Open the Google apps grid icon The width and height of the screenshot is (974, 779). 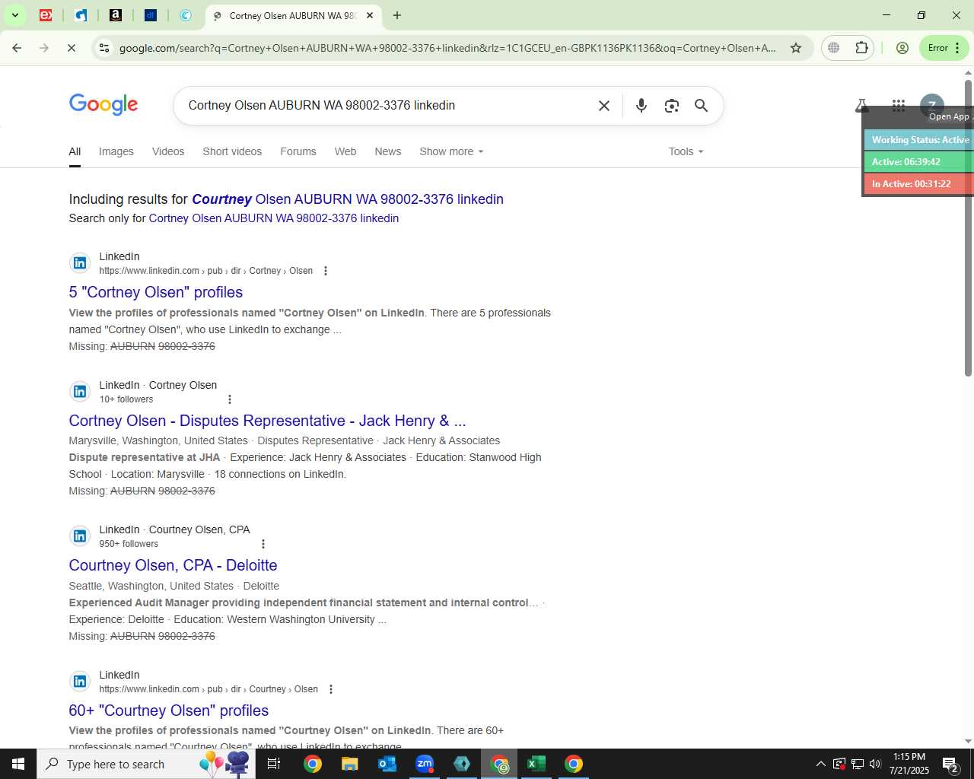pos(899,106)
